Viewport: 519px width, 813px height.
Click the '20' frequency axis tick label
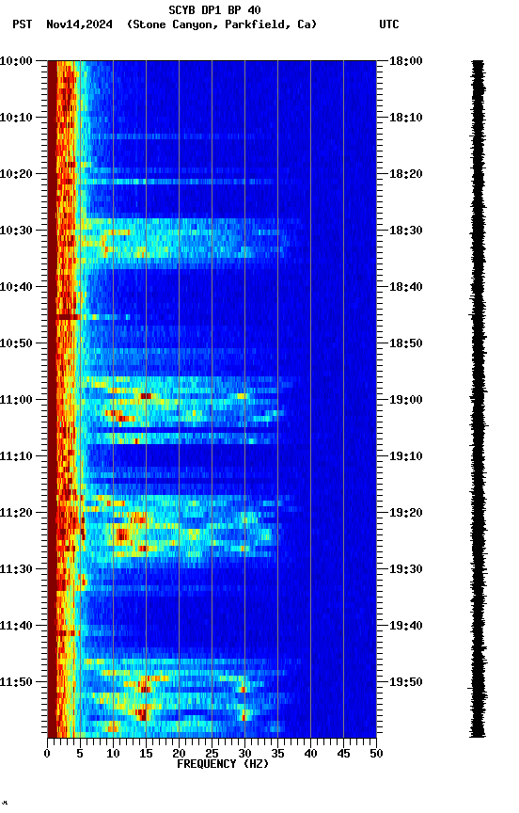pos(179,754)
